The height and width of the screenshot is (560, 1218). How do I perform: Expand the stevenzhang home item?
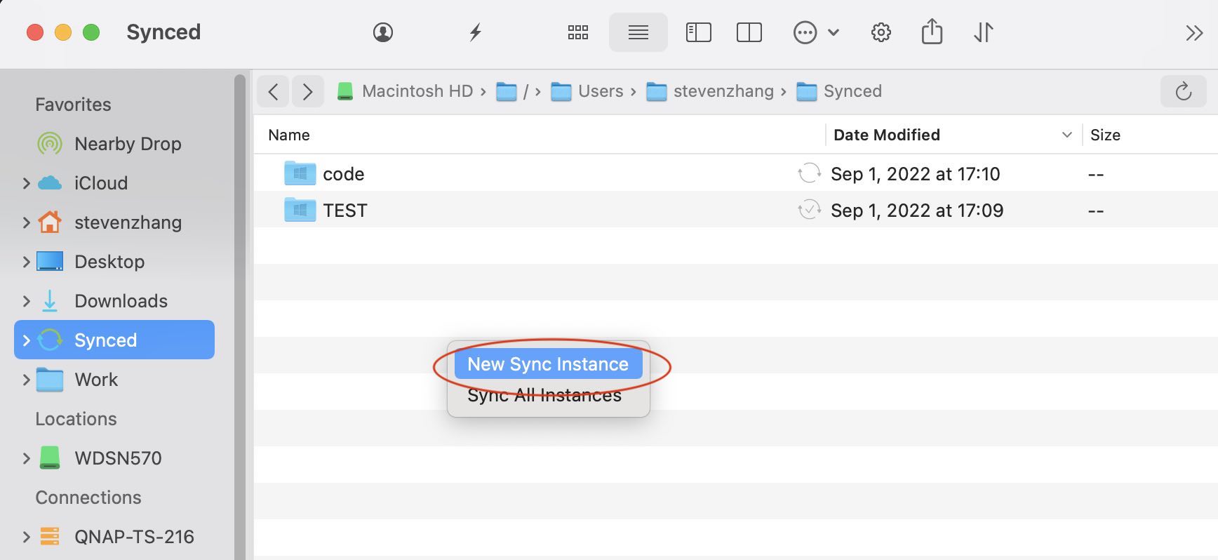click(27, 222)
